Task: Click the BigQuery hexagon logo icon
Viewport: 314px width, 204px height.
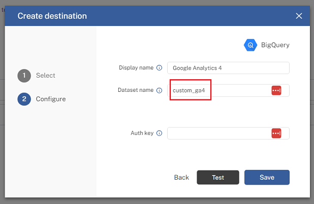Action: (x=250, y=45)
